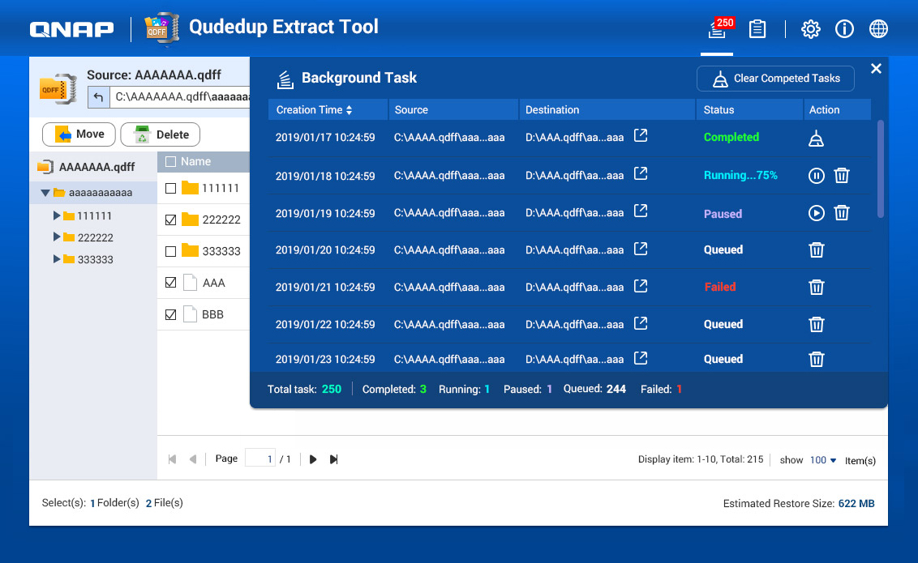Screen dimensions: 918x563
Task: Open the clipboard log icon in the header
Action: (757, 28)
